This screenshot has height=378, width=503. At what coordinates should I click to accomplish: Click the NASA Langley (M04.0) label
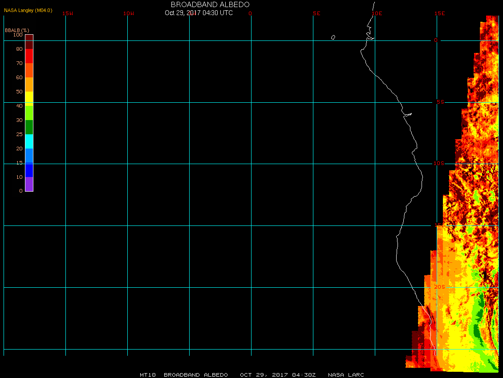(28, 10)
